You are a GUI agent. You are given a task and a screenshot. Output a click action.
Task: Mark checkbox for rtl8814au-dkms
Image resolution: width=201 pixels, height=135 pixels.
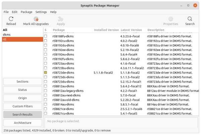coord(46,104)
